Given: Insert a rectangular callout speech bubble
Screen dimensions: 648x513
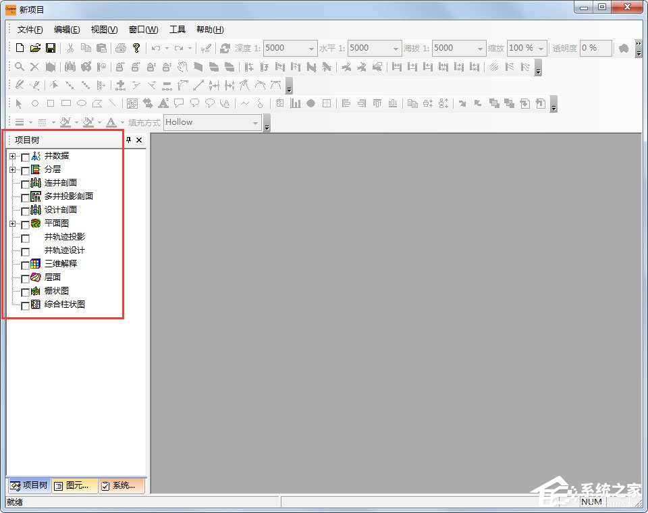Looking at the screenshot, I should click(x=179, y=103).
